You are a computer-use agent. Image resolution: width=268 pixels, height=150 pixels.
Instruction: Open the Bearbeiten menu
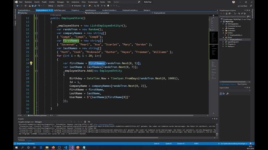pos(28,2)
